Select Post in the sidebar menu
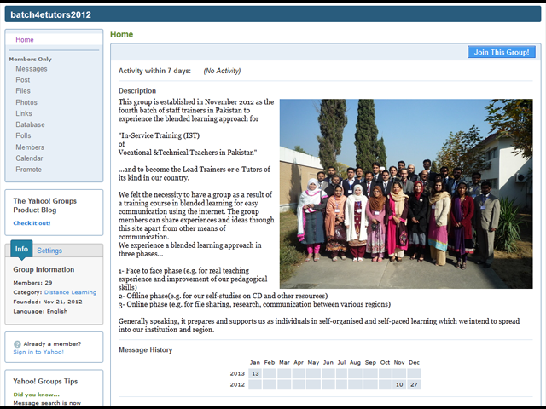546x409 pixels. click(23, 79)
